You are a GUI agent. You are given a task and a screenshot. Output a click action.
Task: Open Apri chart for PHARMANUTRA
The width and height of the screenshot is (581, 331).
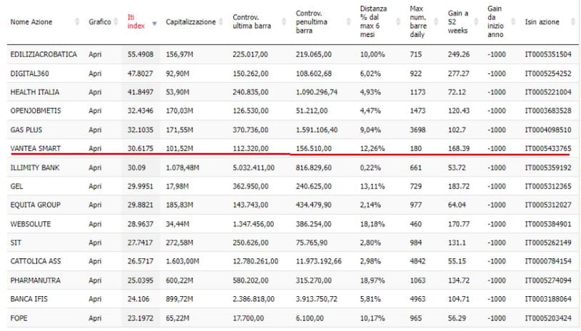(95, 280)
